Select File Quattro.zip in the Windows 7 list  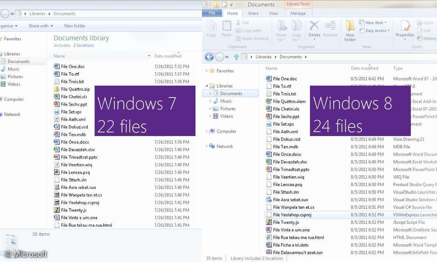(x=75, y=89)
